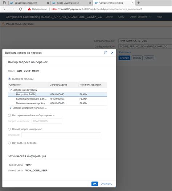Open the Other Functions dropdown menu
This screenshot has width=172, height=191.
point(140,17)
